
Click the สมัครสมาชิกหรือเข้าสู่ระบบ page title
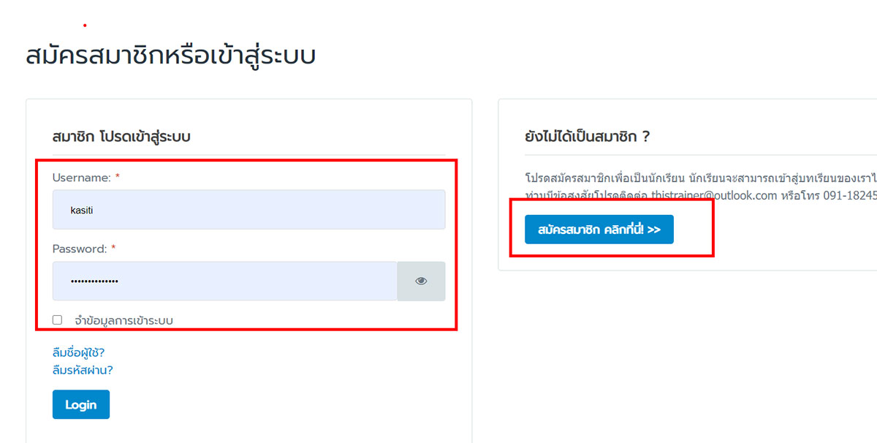pyautogui.click(x=170, y=56)
